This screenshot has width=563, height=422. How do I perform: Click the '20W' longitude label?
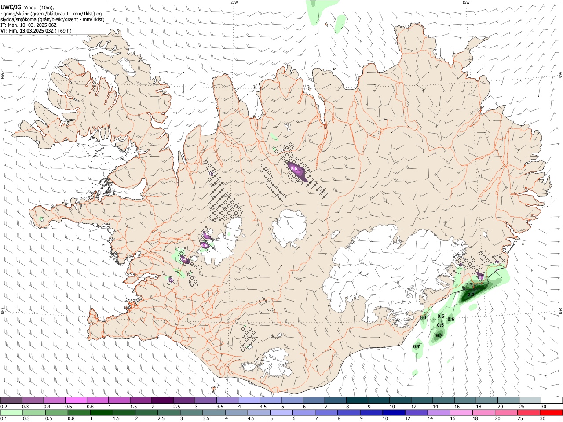(234, 2)
